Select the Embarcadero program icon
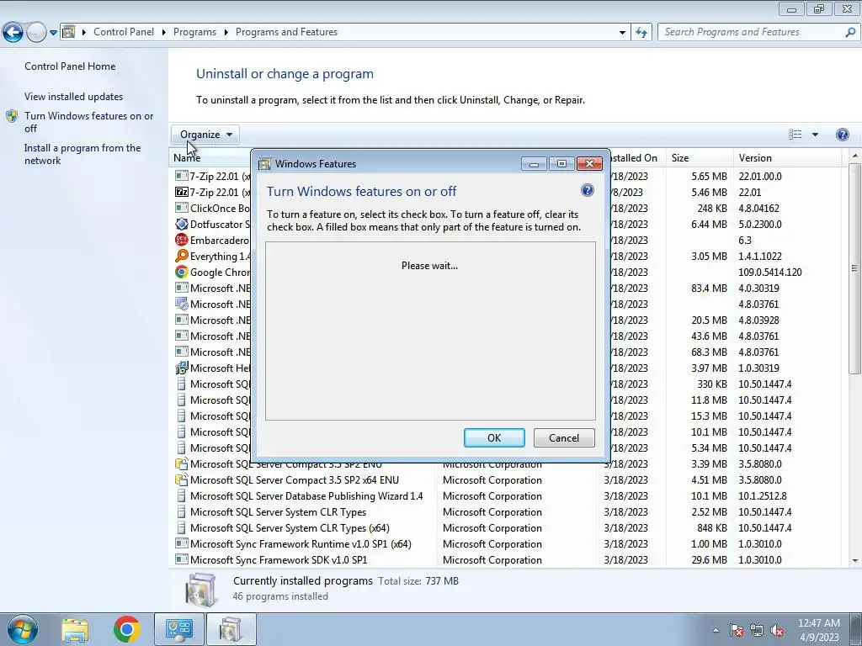 182,240
